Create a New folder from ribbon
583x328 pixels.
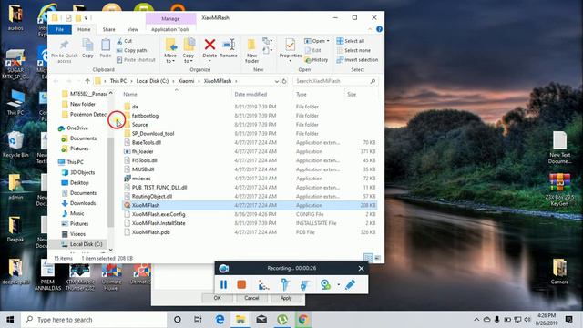point(251,51)
